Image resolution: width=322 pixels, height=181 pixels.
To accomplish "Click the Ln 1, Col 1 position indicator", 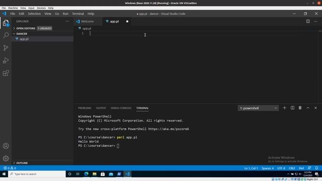I will pyautogui.click(x=251, y=168).
